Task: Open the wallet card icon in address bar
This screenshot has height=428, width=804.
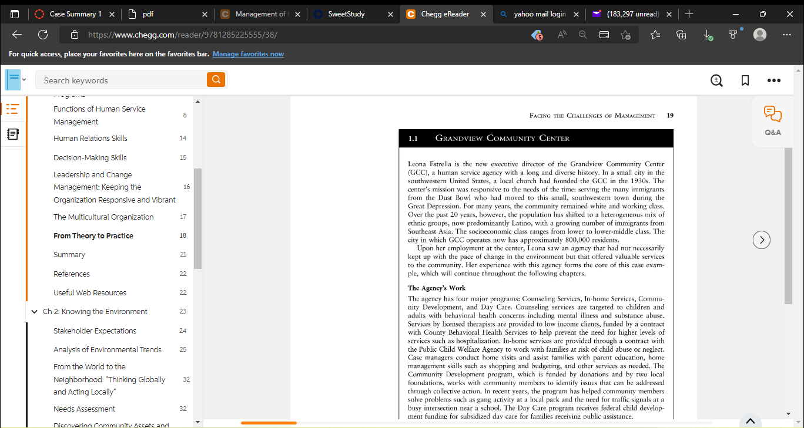Action: click(x=604, y=35)
